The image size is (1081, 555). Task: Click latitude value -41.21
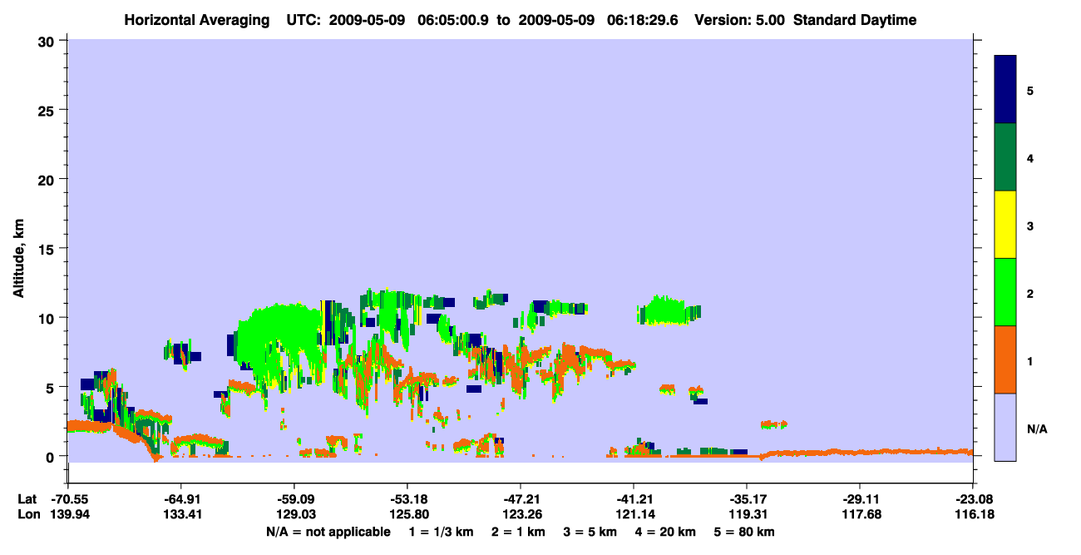(x=634, y=499)
